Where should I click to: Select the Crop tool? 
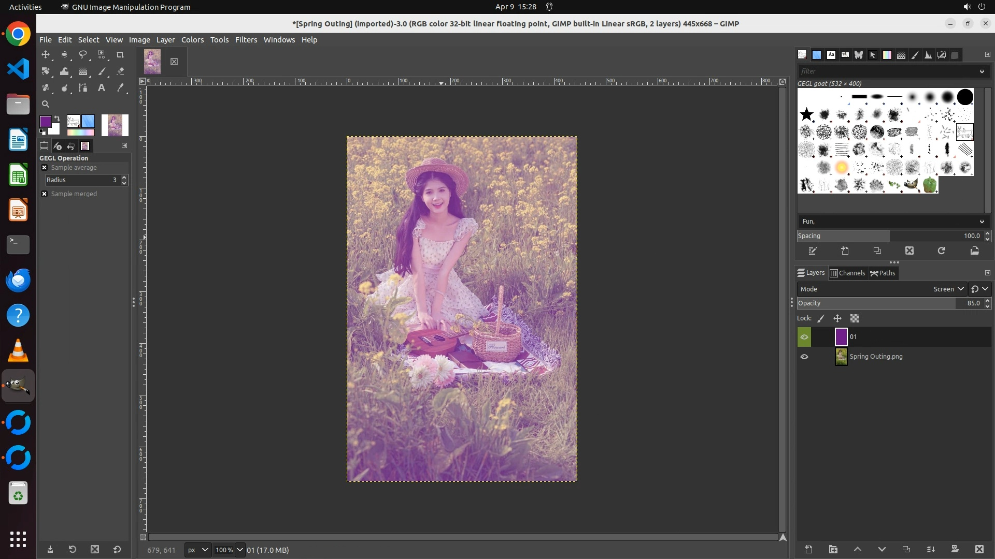[x=120, y=55]
